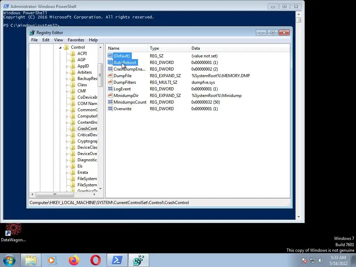Expand the Class key
Viewport: 356px width, 267px height.
[x=67, y=85]
